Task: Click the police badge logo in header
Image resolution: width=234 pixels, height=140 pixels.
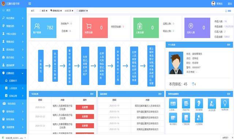Action: 3,3
